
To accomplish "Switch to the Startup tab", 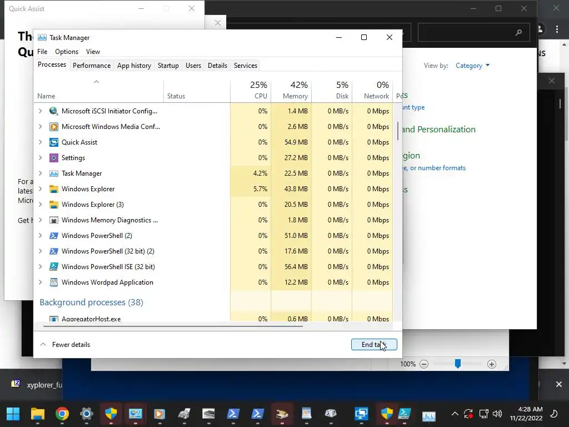I will [x=168, y=66].
